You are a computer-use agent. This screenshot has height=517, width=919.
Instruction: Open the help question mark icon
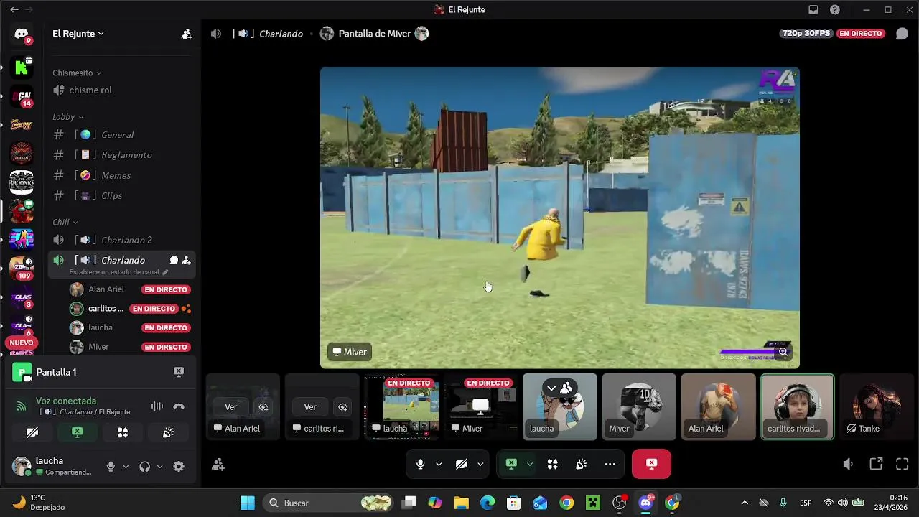835,10
